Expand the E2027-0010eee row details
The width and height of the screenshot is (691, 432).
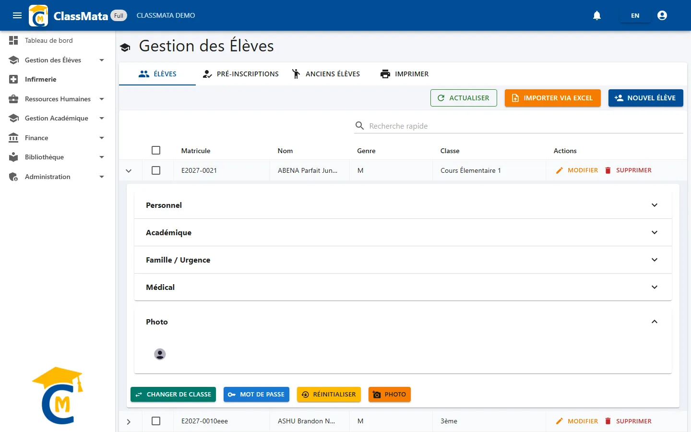129,421
